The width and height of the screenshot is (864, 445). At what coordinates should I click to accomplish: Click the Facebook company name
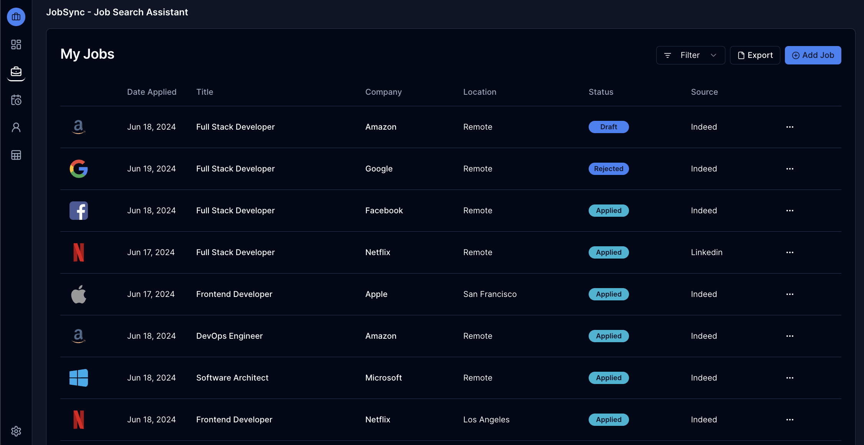click(x=384, y=211)
